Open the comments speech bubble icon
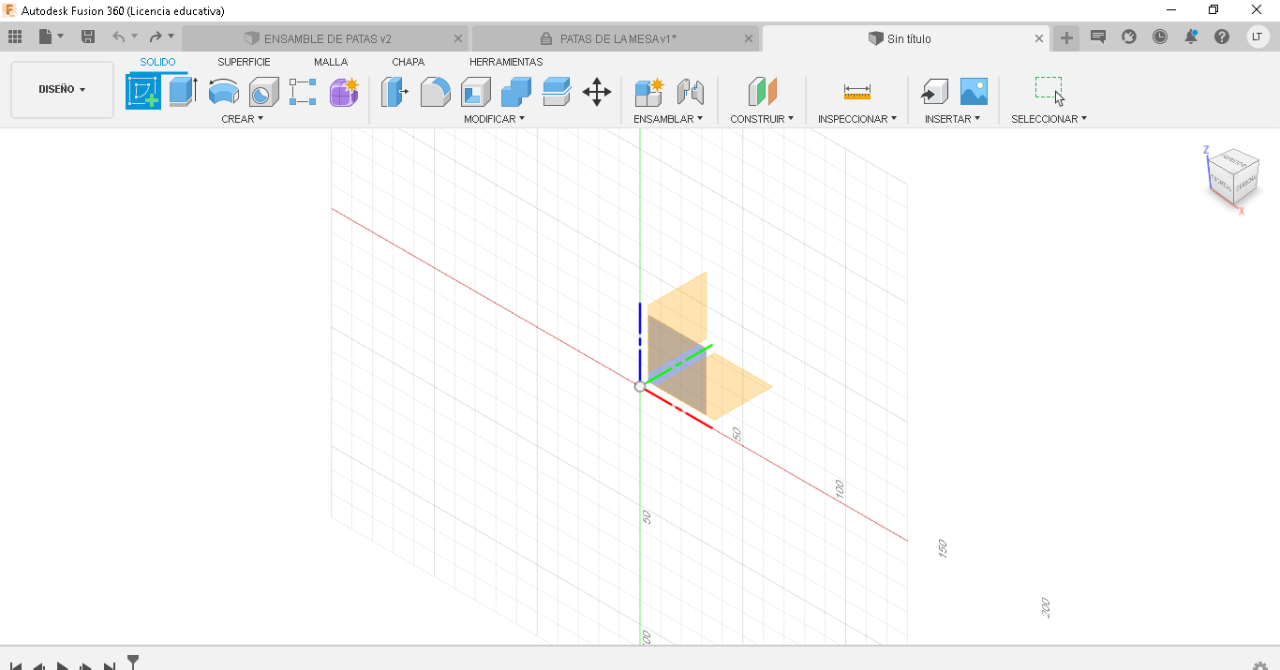The width and height of the screenshot is (1280, 670). 1098,37
